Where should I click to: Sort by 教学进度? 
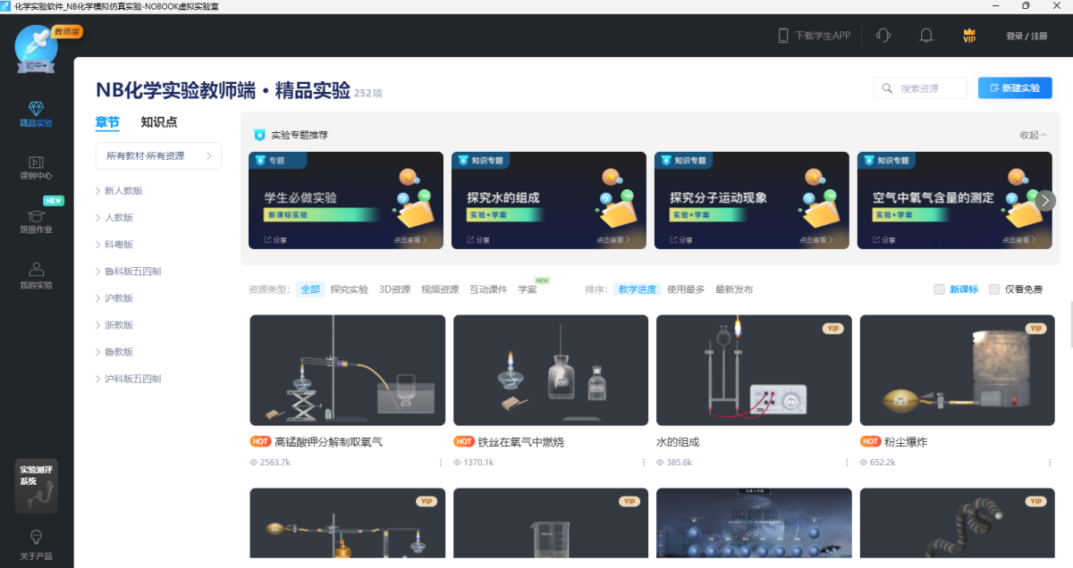pos(638,289)
